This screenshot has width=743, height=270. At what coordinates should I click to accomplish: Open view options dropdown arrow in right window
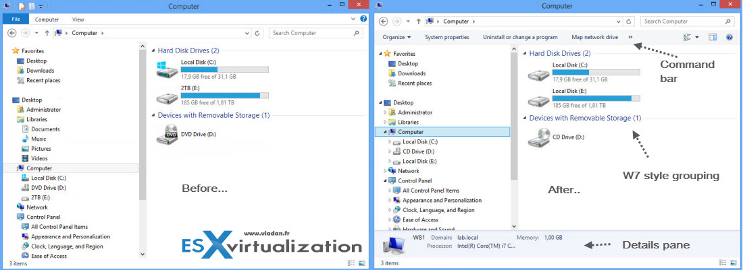(697, 37)
